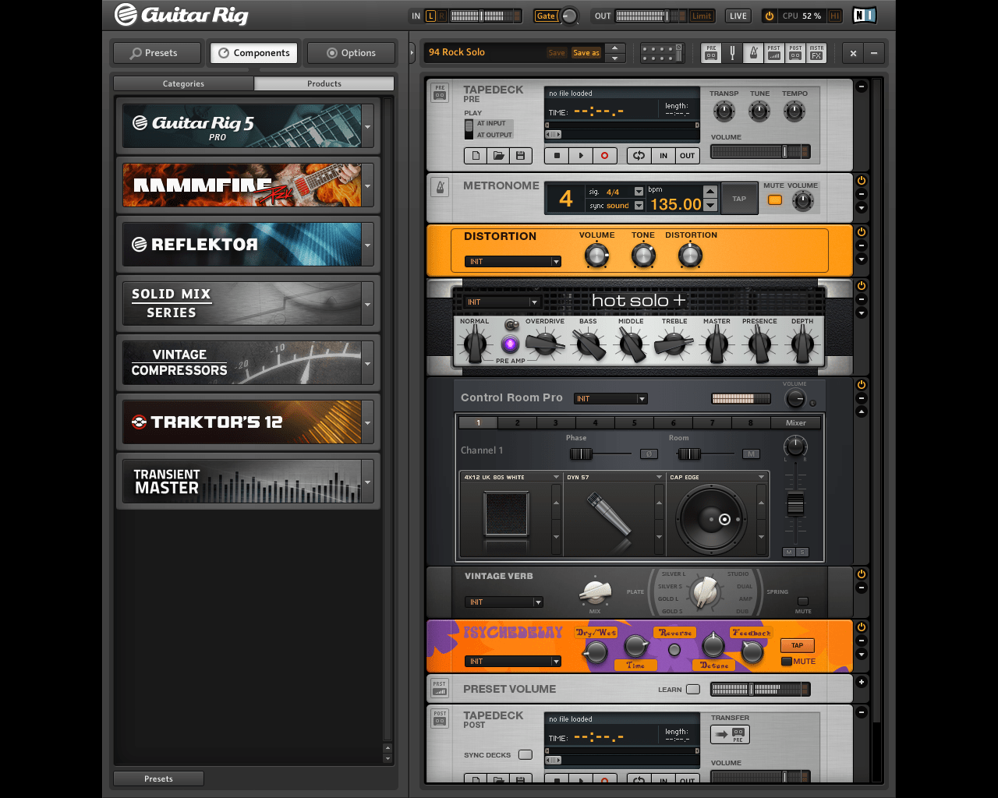Start recording in Tapedeck Pre
This screenshot has height=798, width=998.
pos(604,156)
